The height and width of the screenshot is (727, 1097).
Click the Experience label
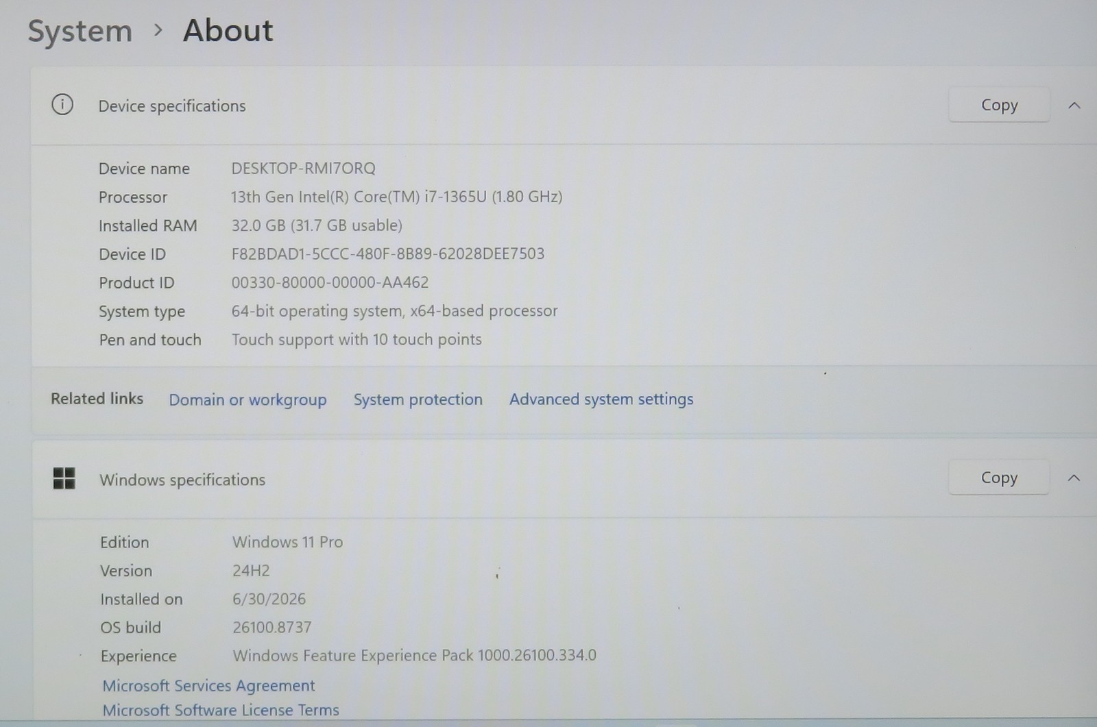(x=138, y=656)
